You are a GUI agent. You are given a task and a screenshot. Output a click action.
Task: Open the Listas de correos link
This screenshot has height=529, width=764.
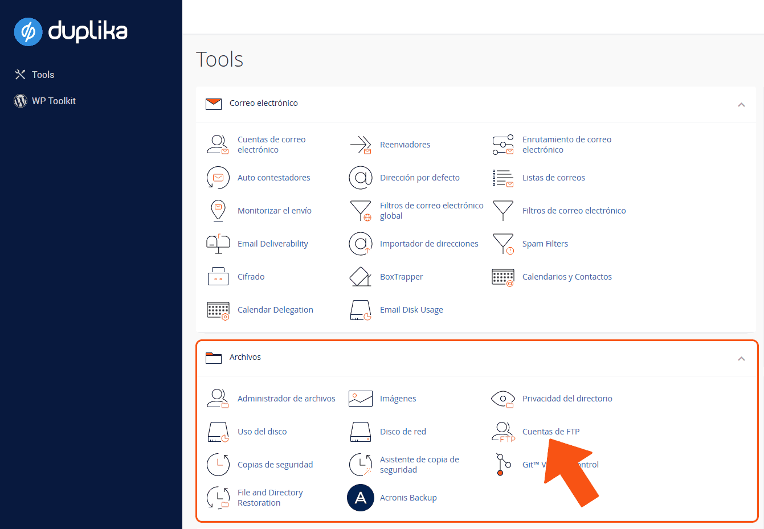click(553, 178)
